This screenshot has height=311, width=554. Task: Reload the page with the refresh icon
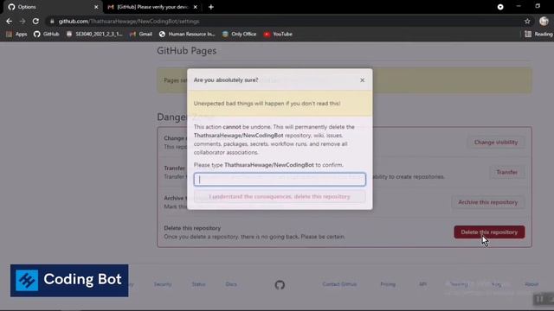pos(35,21)
